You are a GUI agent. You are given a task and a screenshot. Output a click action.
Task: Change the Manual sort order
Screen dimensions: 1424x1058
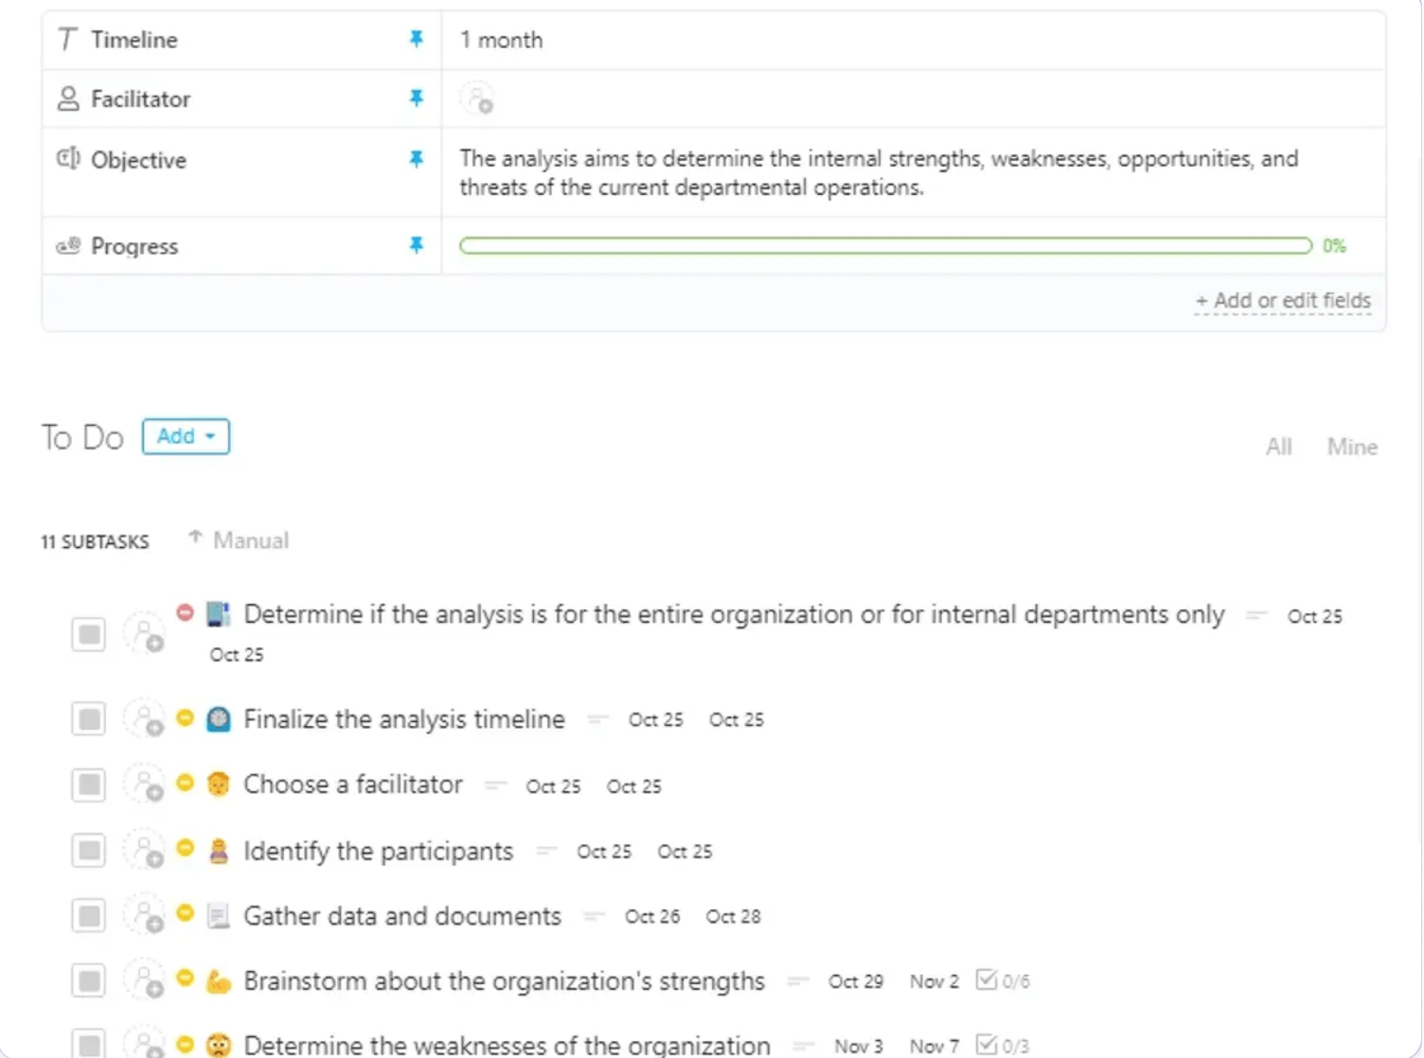pos(239,540)
